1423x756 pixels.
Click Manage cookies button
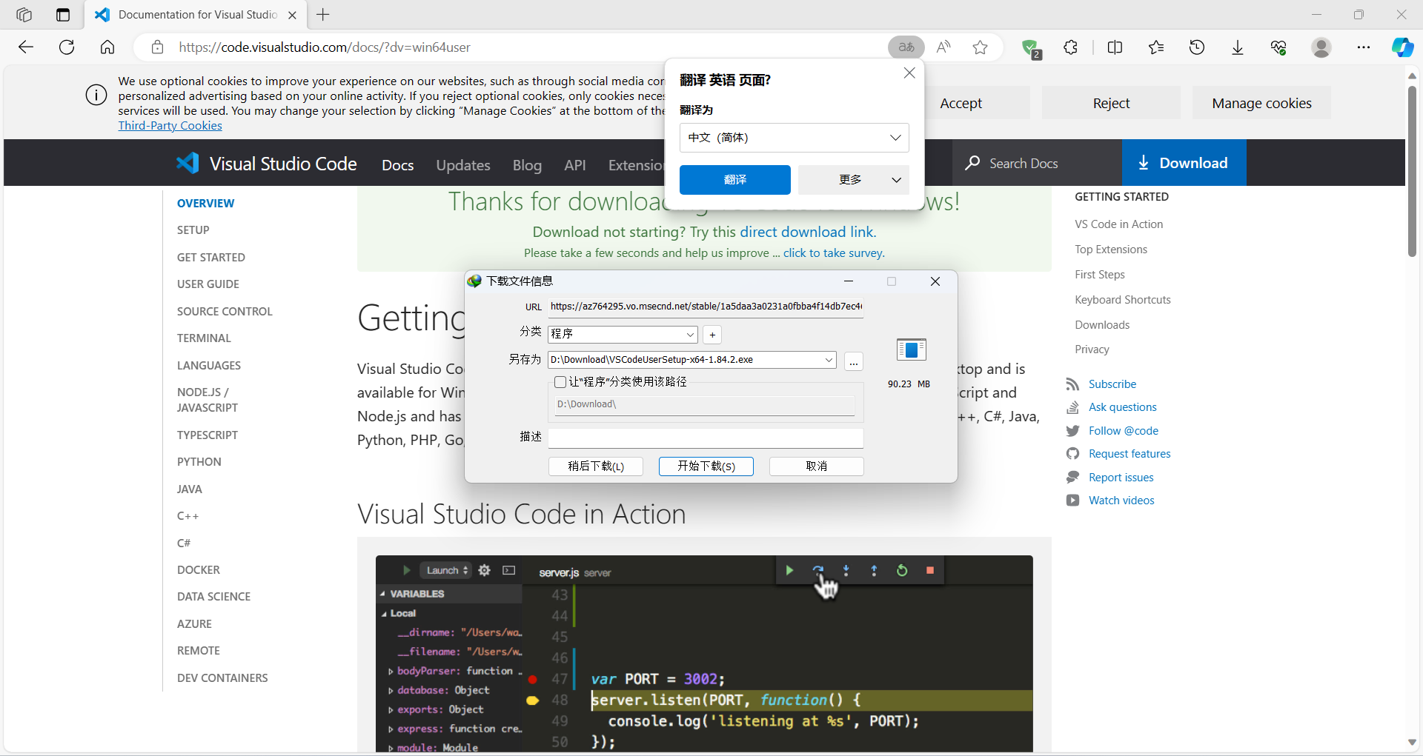[x=1261, y=103]
